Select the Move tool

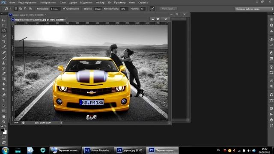click(4, 21)
